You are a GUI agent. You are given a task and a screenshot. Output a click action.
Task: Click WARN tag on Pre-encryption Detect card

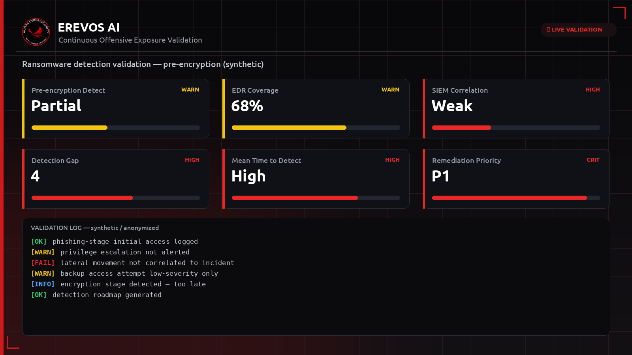coord(190,90)
